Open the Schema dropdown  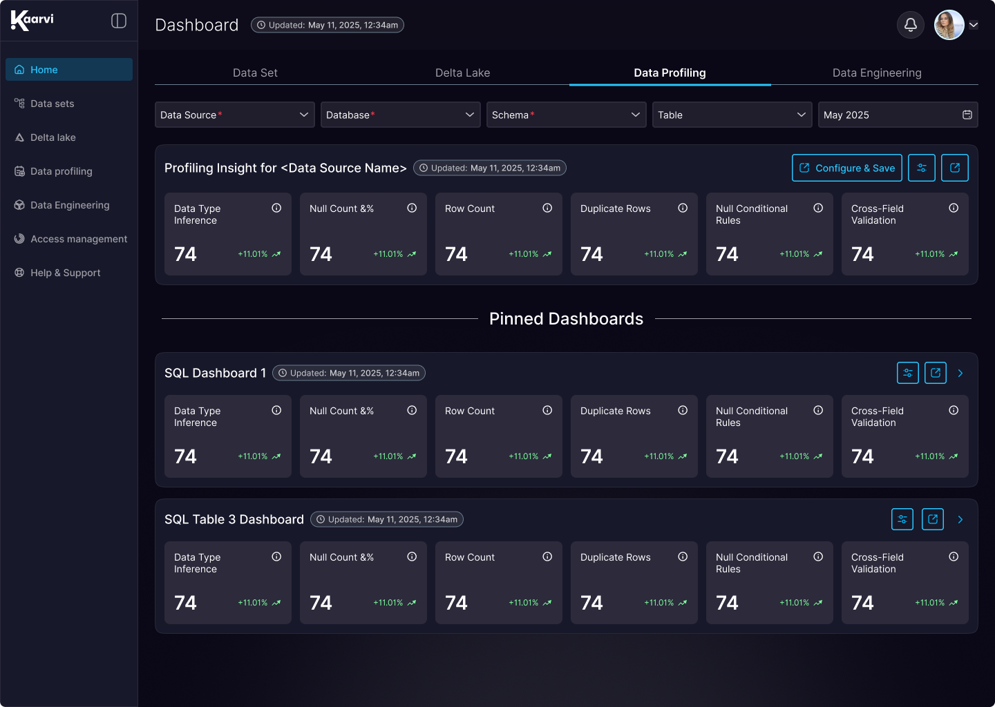click(x=567, y=115)
